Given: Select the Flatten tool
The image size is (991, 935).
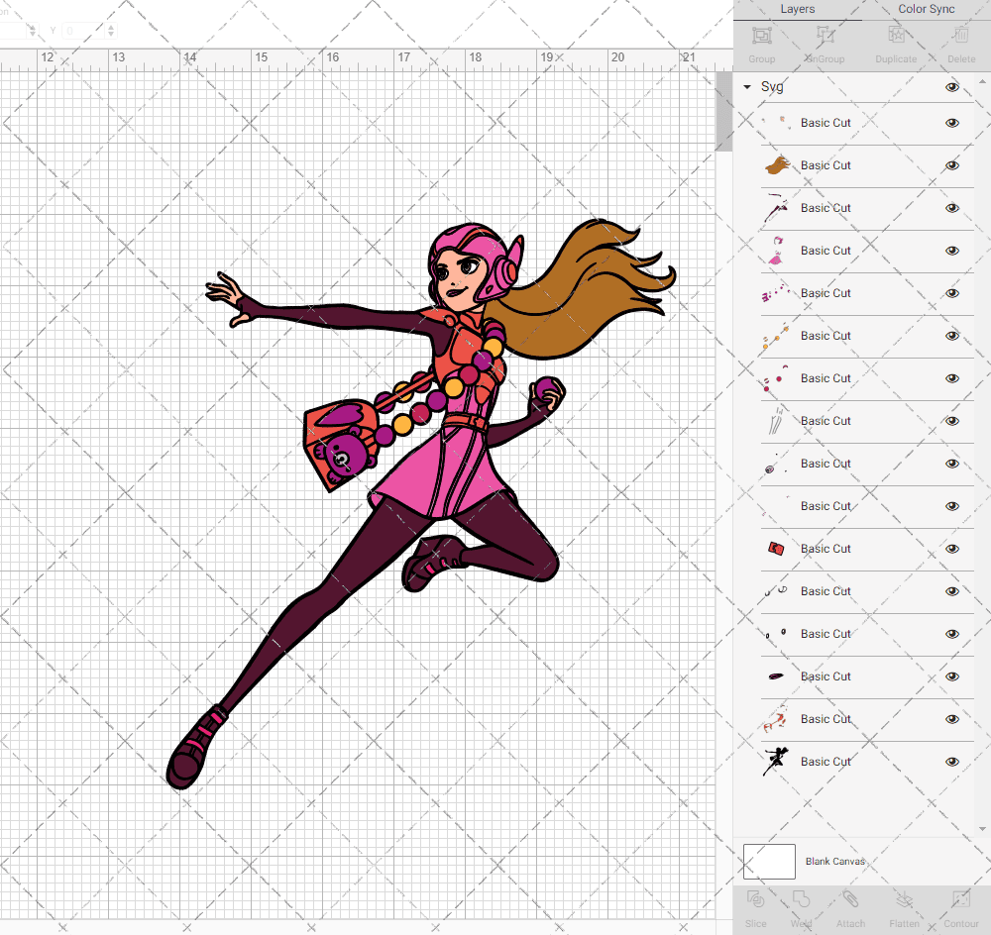Looking at the screenshot, I should click(x=905, y=898).
